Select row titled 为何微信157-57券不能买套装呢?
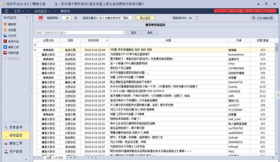Viewport: 280px width, 162px height. coord(156,54)
